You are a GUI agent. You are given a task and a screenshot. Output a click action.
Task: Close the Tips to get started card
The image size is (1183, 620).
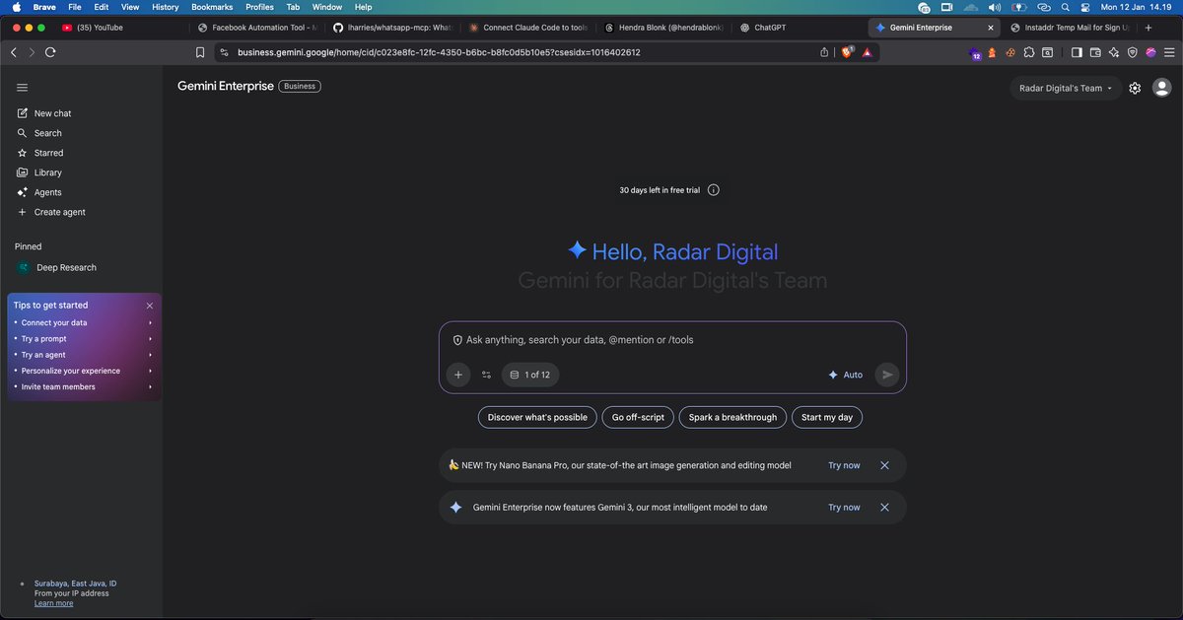(150, 306)
